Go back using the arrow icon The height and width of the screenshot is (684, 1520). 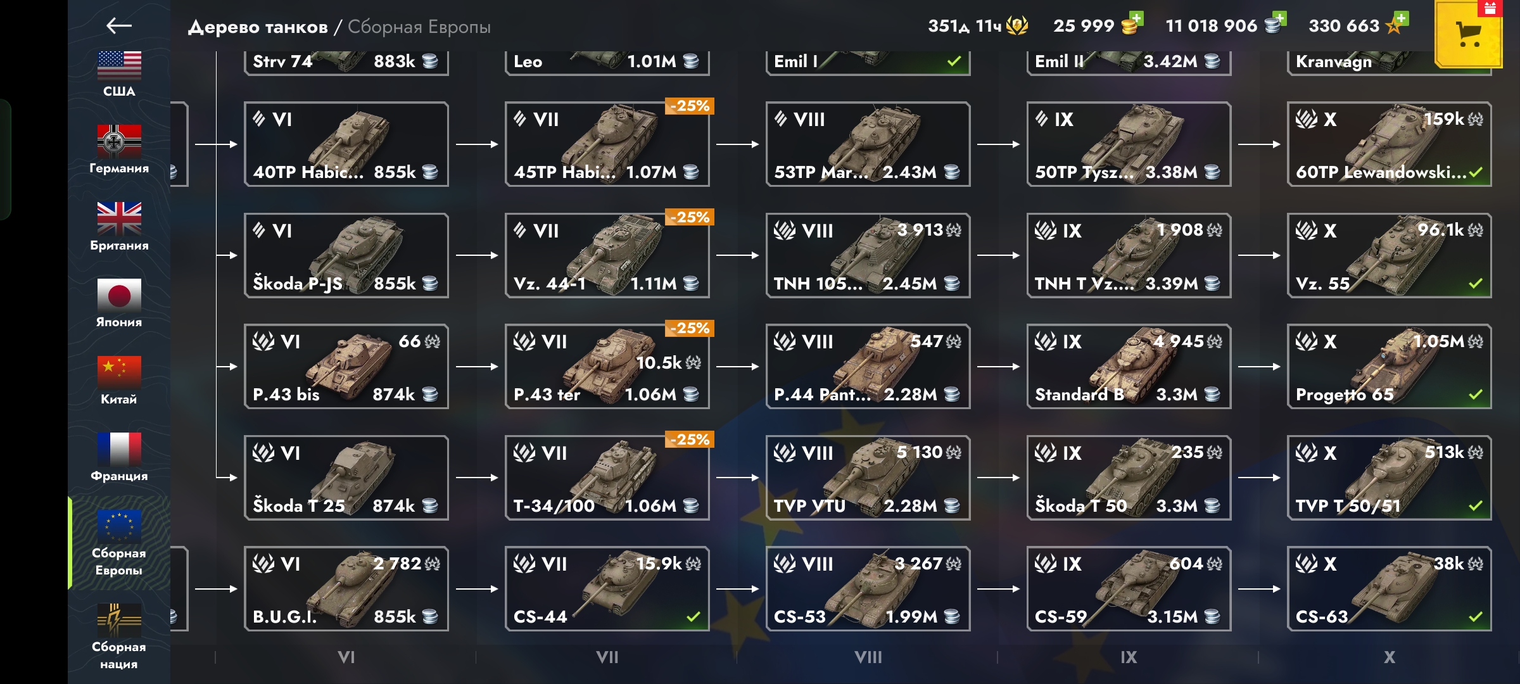coord(118,26)
